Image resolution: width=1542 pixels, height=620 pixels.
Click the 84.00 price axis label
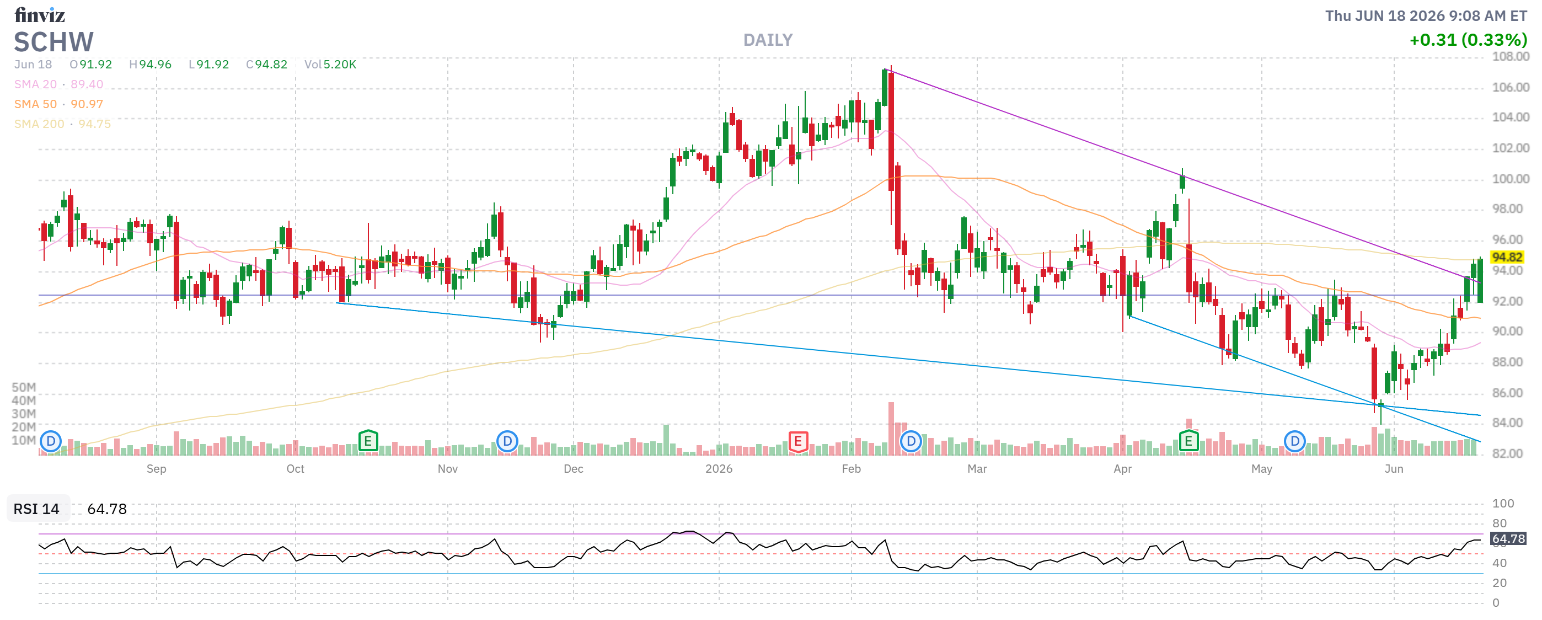(1507, 423)
